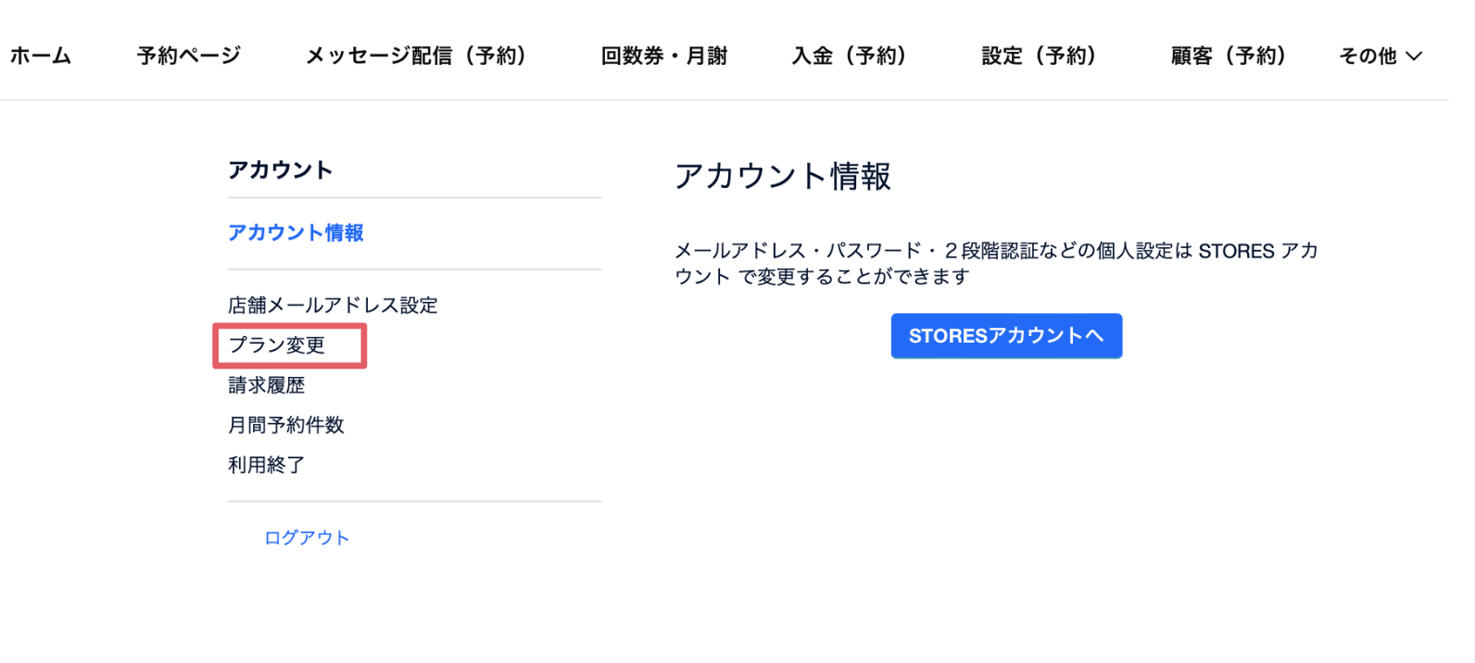1475x663 pixels.
Task: Select アカウント情報 in the sidebar
Action: tap(296, 233)
